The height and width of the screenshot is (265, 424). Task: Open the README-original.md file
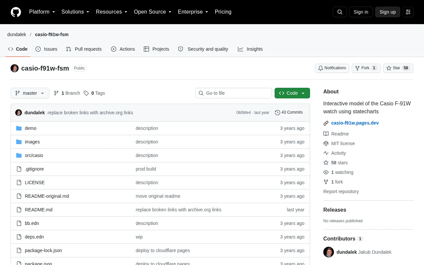point(47,196)
